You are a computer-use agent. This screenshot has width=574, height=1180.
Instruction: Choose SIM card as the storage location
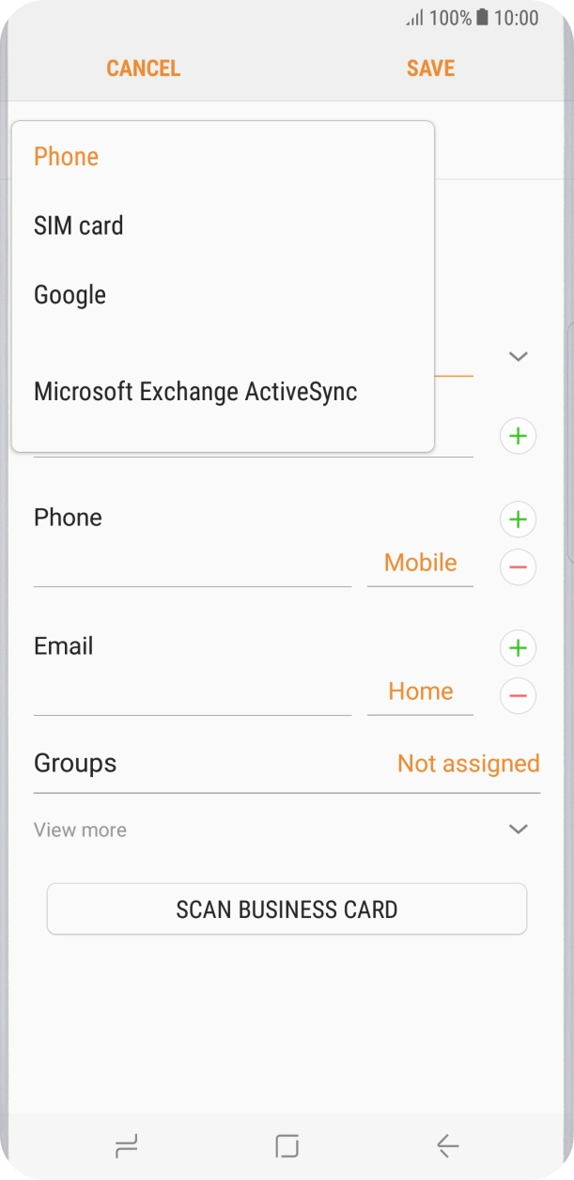[x=79, y=226]
